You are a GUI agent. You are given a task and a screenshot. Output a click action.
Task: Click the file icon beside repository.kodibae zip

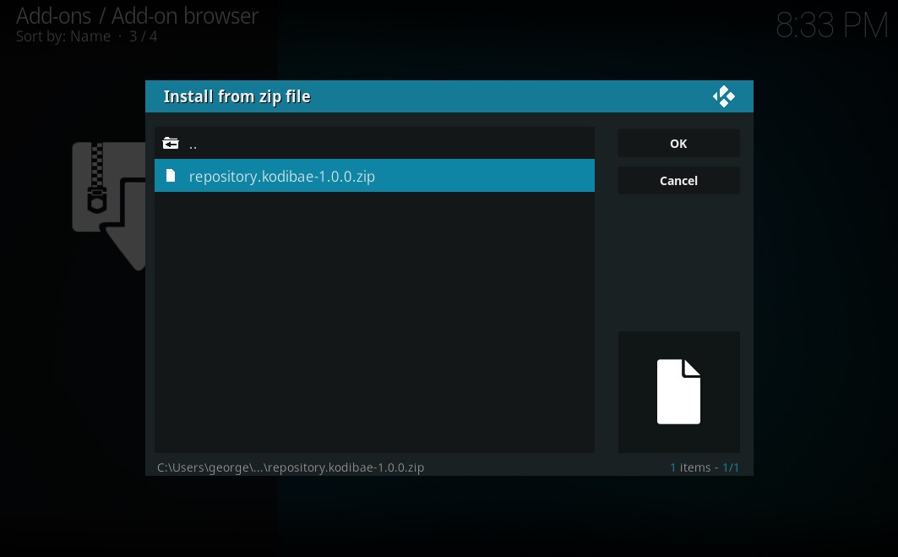[x=171, y=176]
